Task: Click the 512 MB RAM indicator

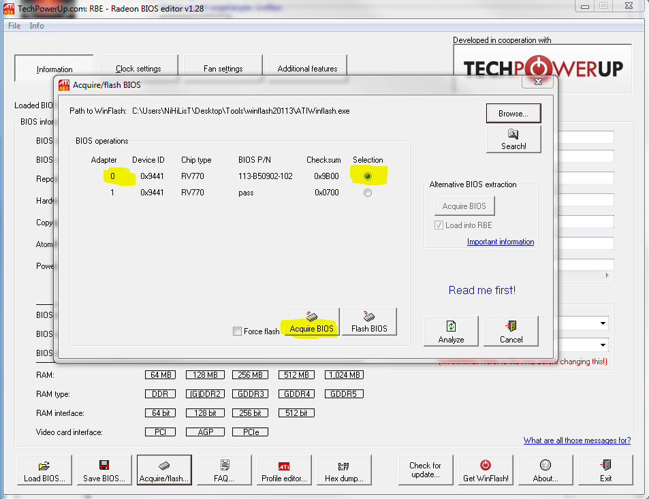Action: point(296,375)
